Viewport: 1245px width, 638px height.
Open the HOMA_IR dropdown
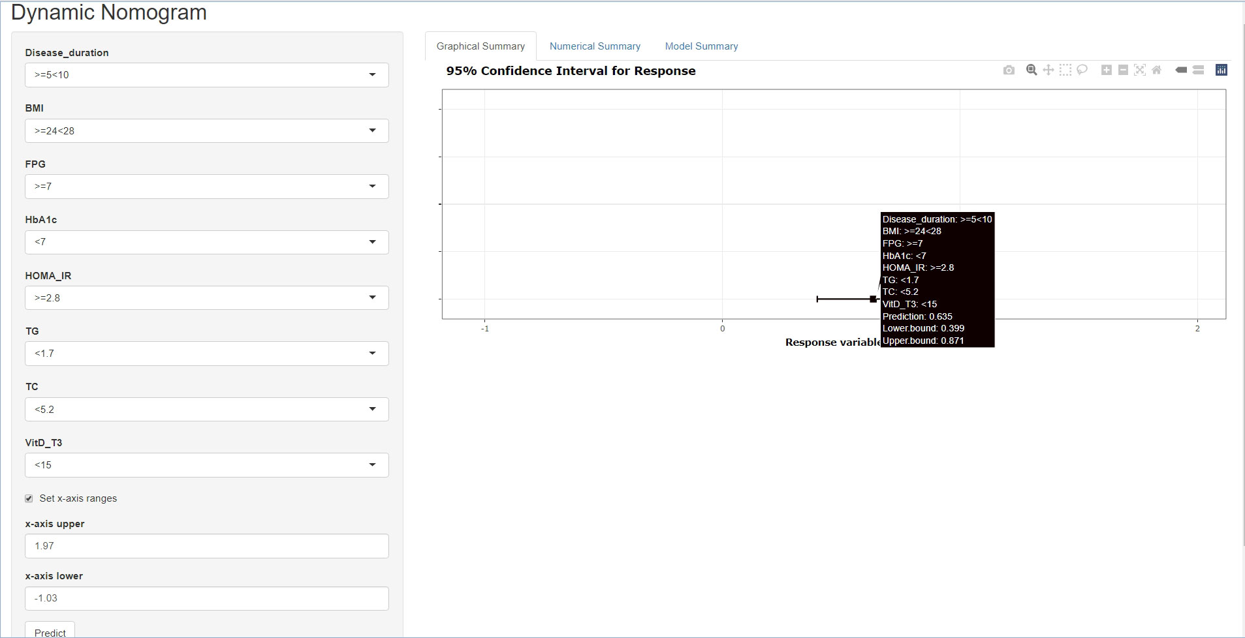(207, 298)
